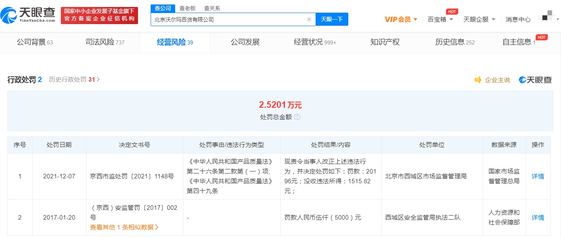Select the 查关系 search tab
The width and height of the screenshot is (561, 238).
tap(212, 8)
